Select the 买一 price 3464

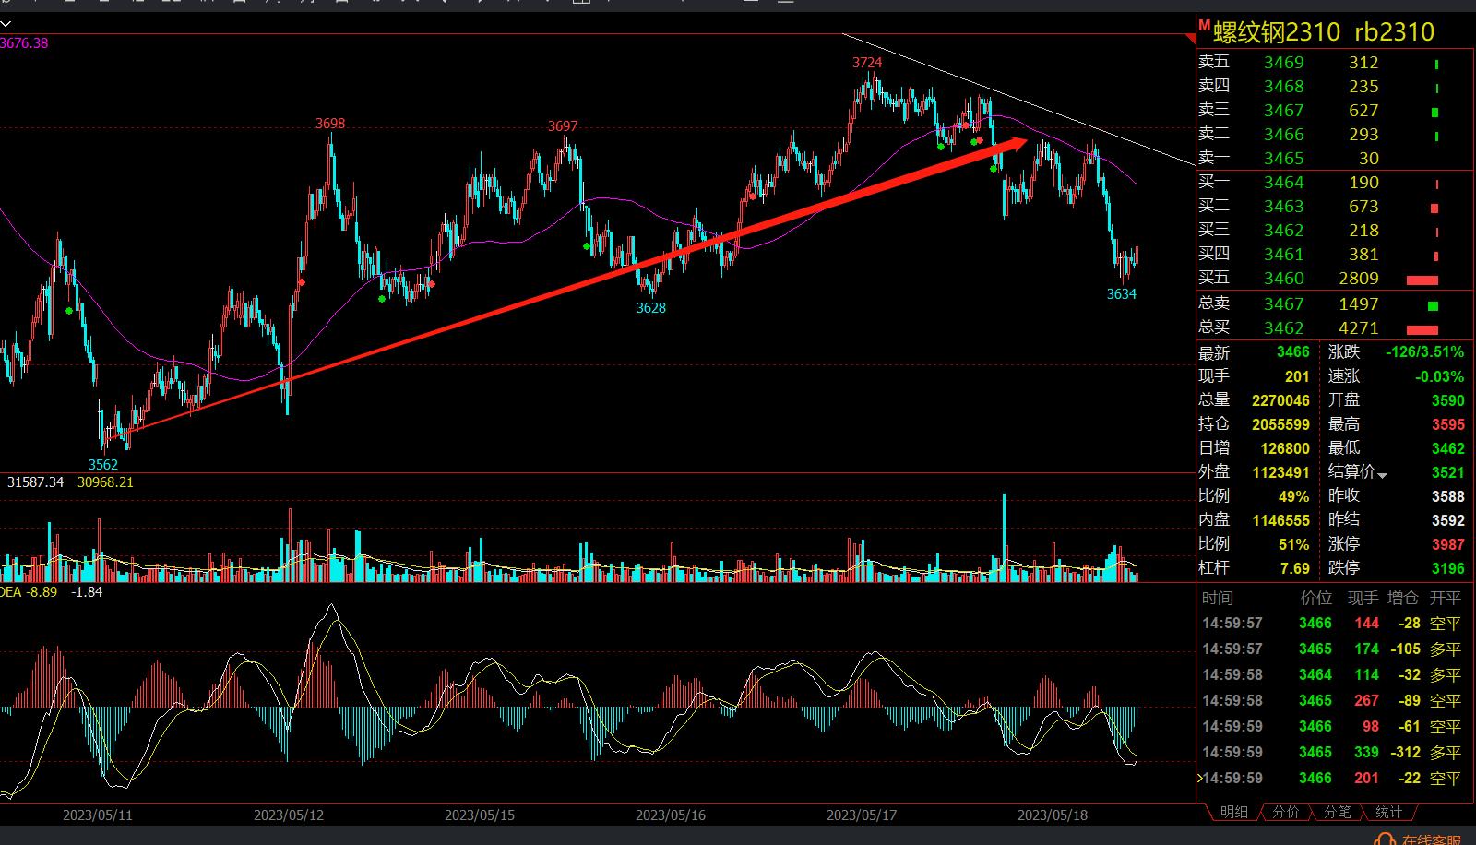pyautogui.click(x=1284, y=183)
